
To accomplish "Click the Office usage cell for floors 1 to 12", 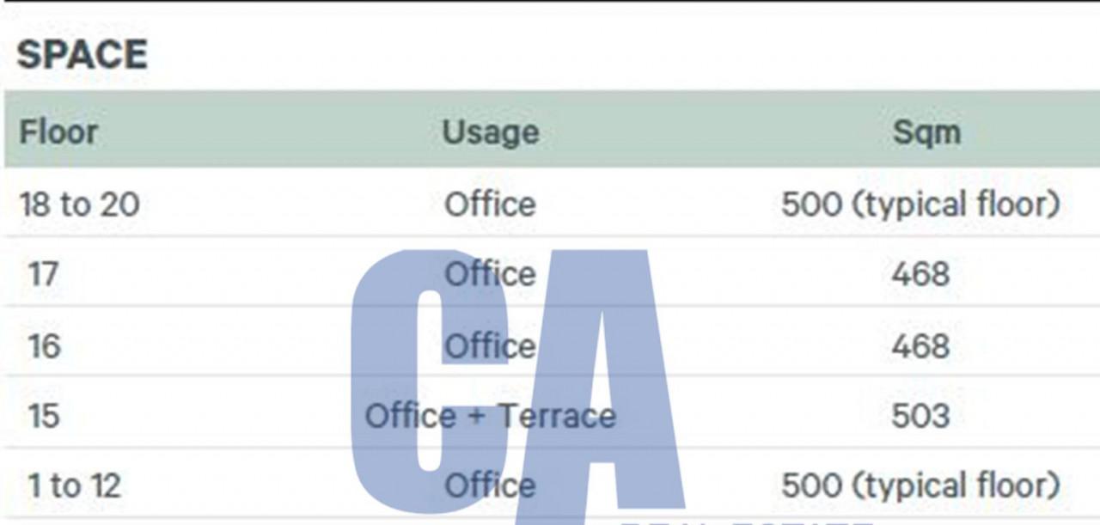I will 490,485.
